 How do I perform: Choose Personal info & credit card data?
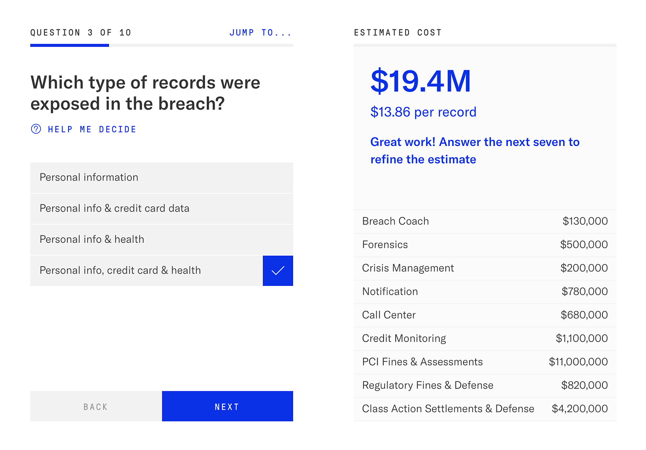[x=161, y=208]
